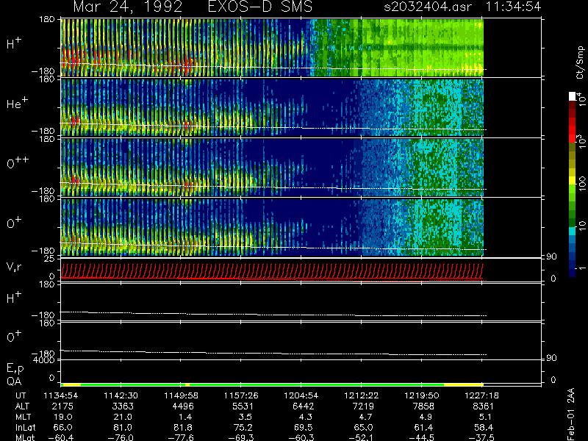Open the O++ spectrogram panel
This screenshot has height=441, width=588.
pyautogui.click(x=272, y=168)
